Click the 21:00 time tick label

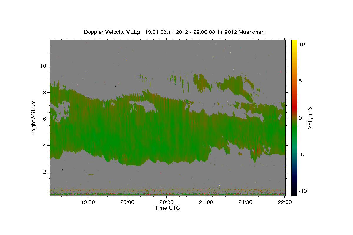tap(206, 202)
